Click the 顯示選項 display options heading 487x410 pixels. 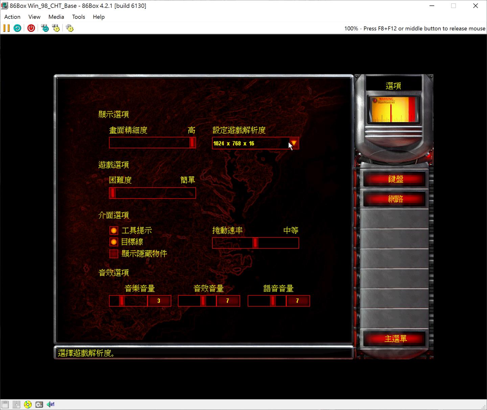[114, 114]
